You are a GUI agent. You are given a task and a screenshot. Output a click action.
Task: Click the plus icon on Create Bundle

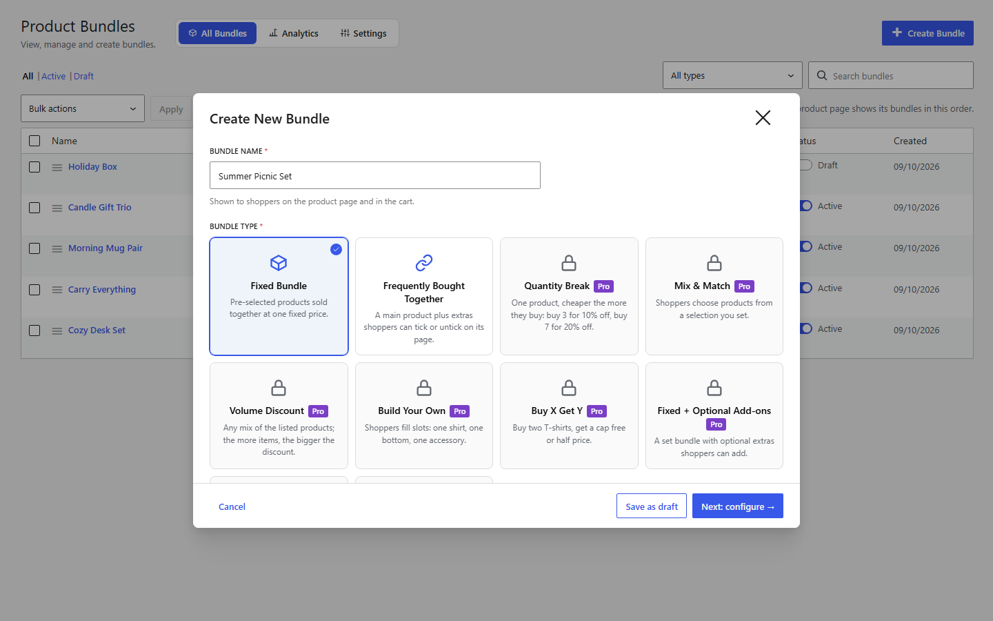tap(897, 32)
